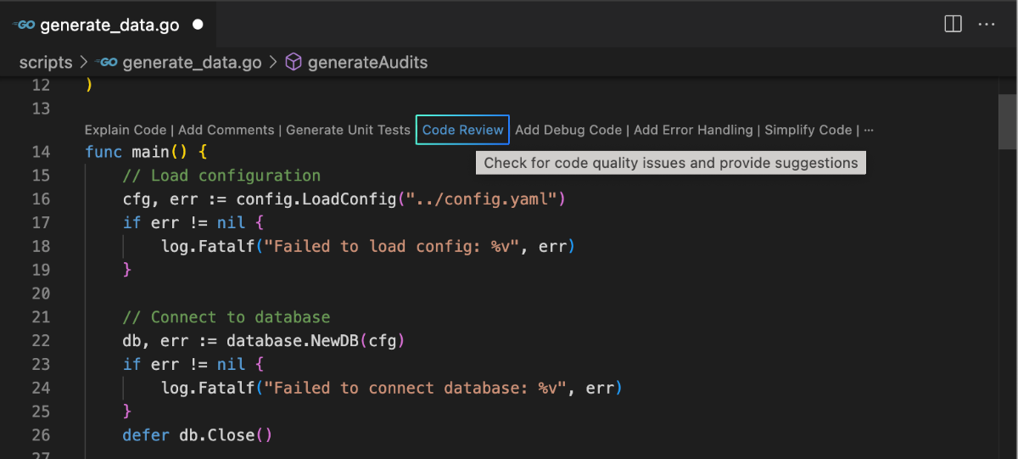Show more code lens actions after Simplify Code
The image size is (1018, 459).
pos(868,130)
